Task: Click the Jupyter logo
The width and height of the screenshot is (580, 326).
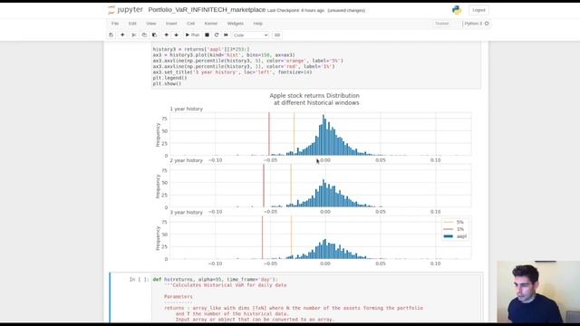Action: point(125,10)
